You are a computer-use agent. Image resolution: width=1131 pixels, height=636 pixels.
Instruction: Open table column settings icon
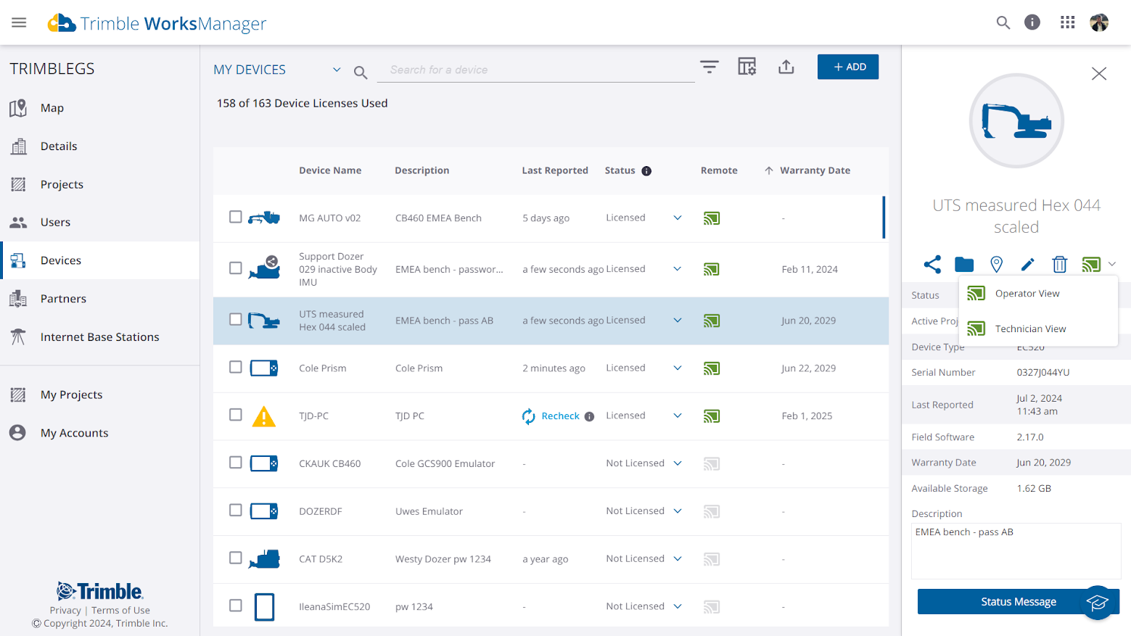[x=747, y=67]
